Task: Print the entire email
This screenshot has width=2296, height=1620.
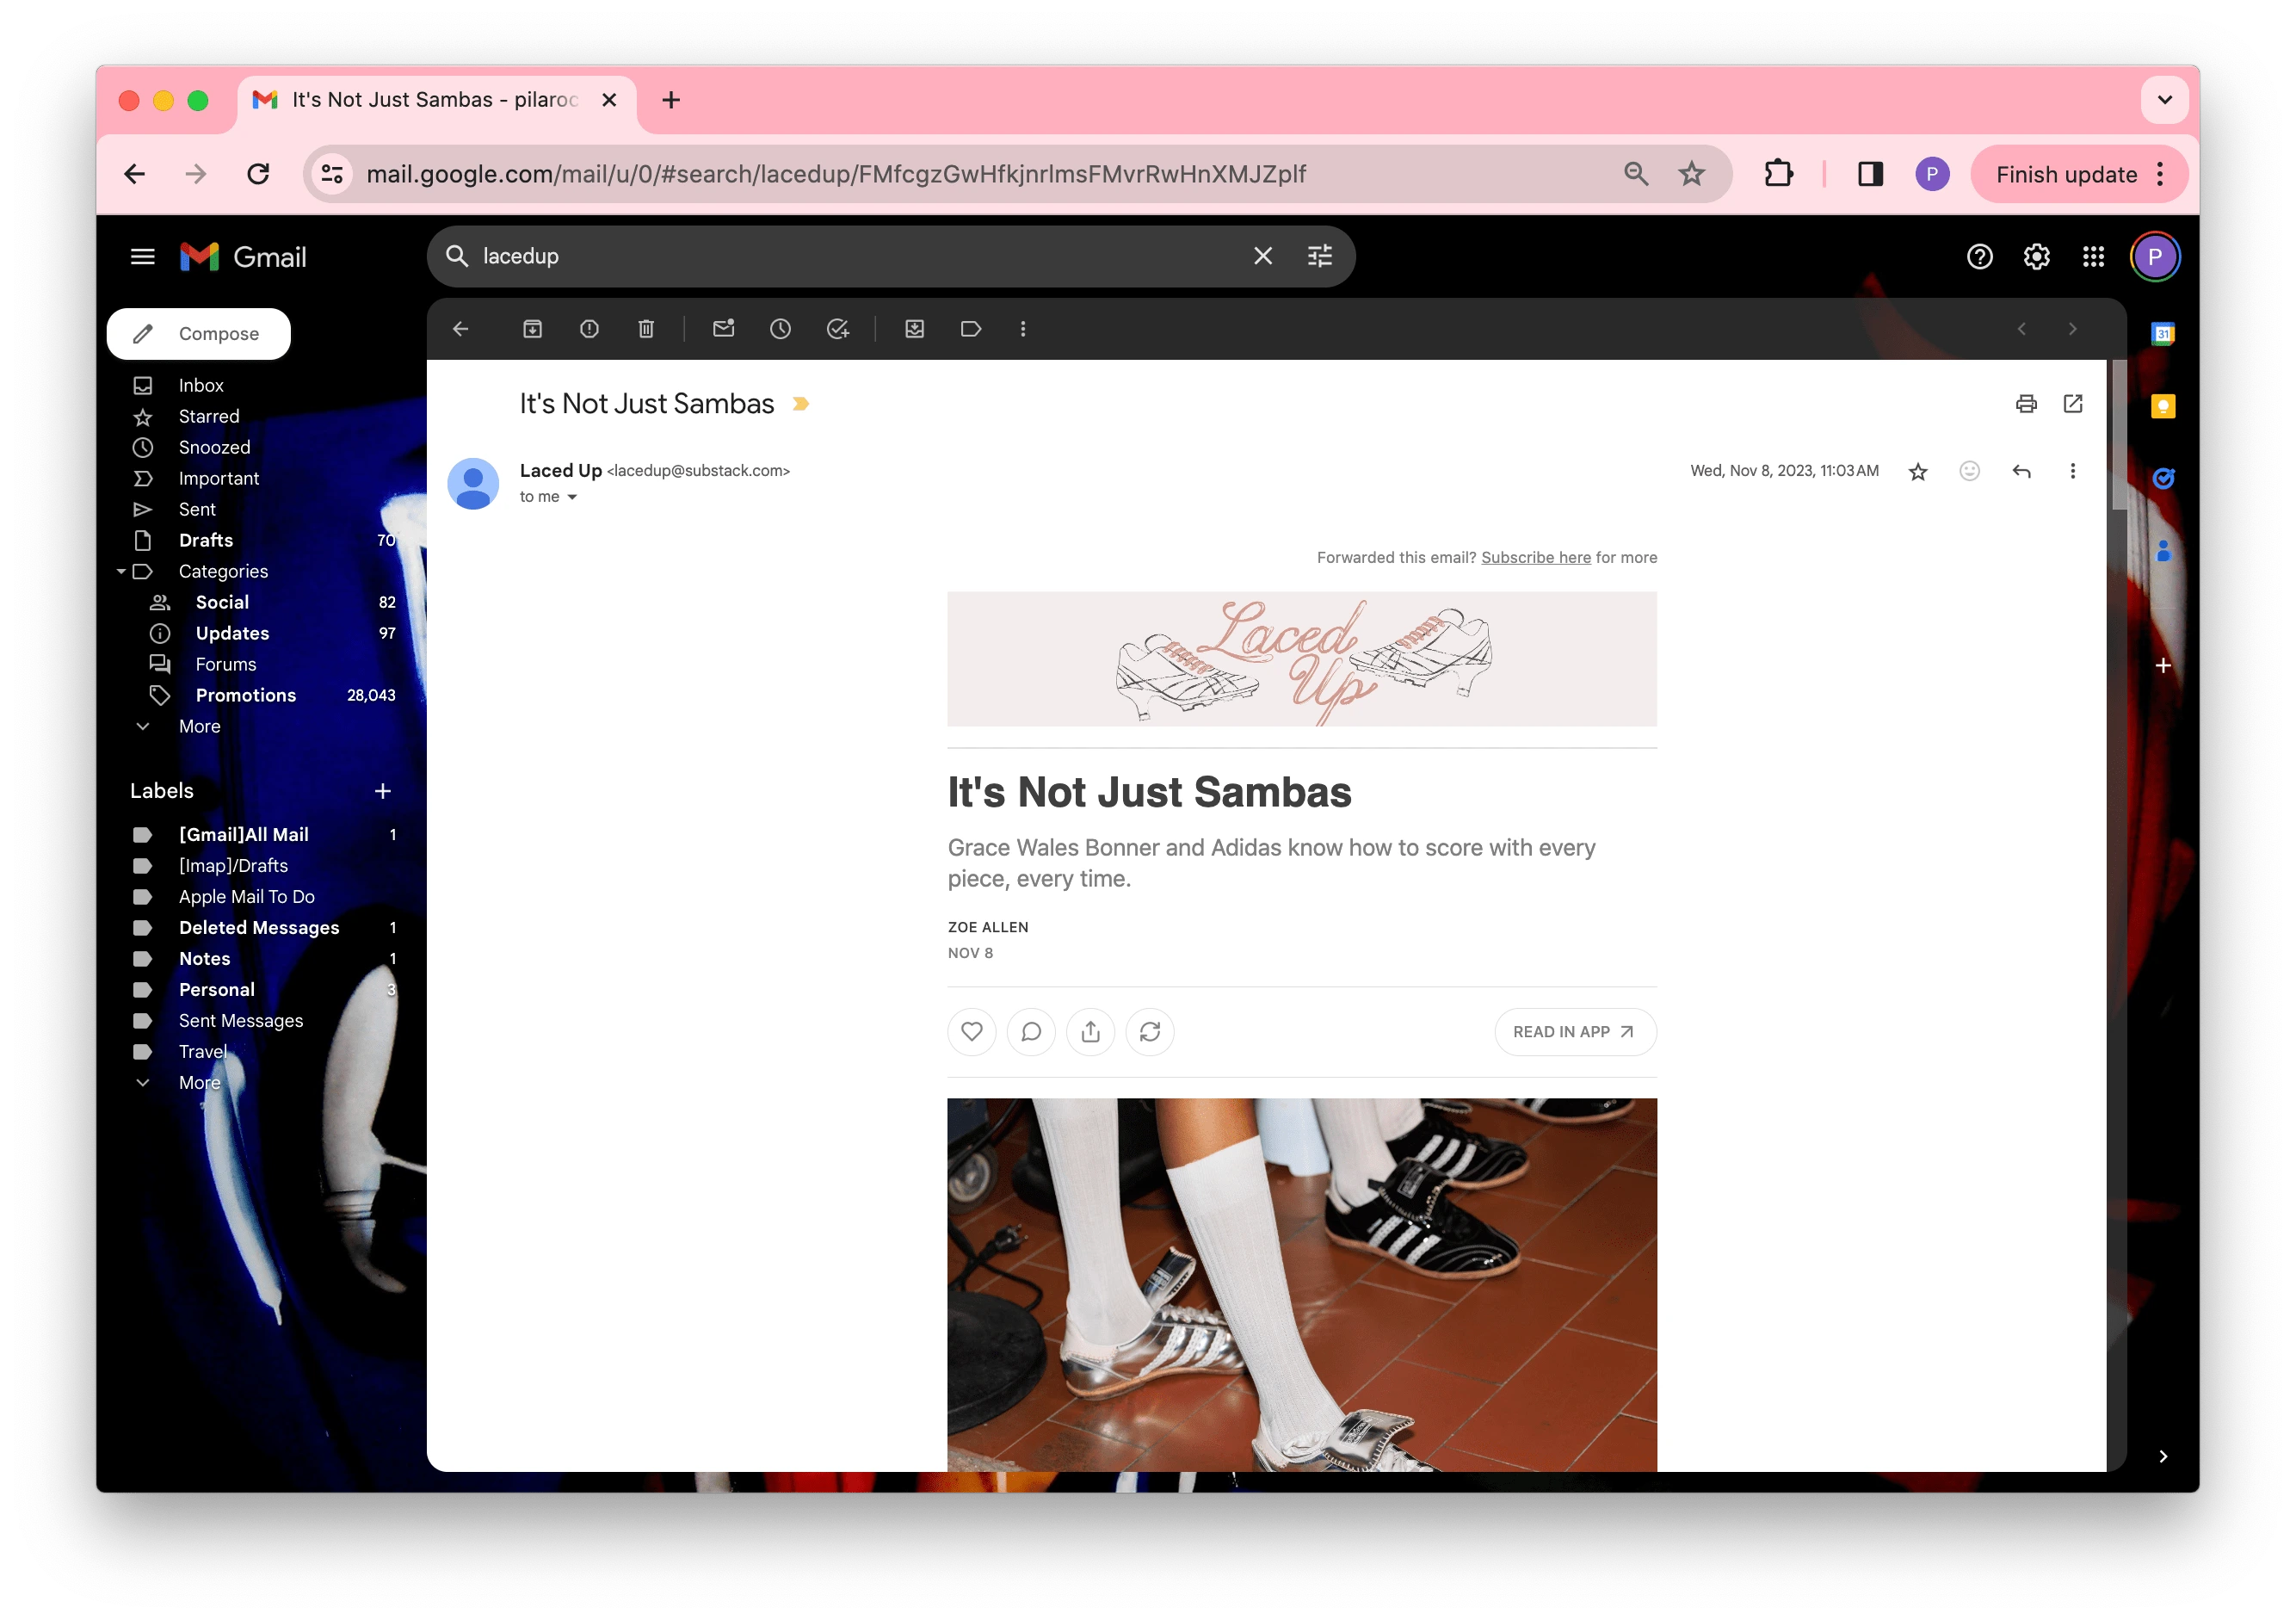Action: (2026, 404)
